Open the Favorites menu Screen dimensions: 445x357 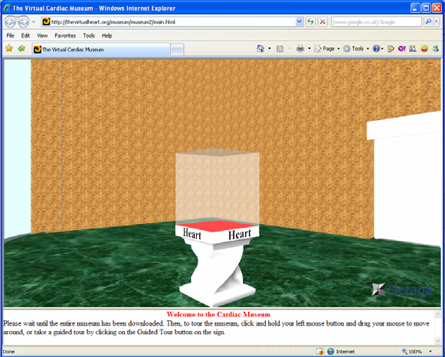tap(65, 36)
